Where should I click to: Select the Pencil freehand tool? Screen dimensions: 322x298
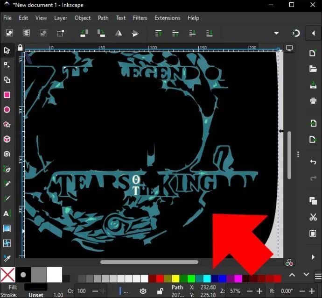[7, 184]
